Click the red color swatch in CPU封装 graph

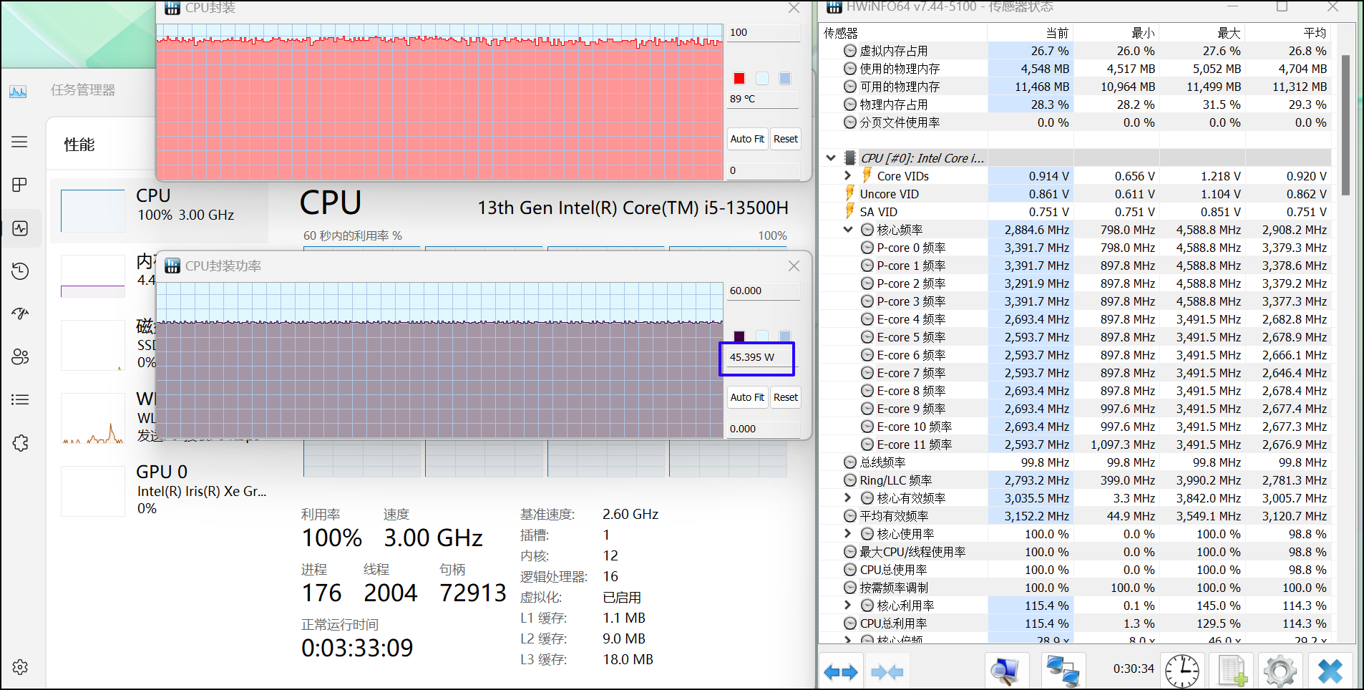tap(739, 79)
